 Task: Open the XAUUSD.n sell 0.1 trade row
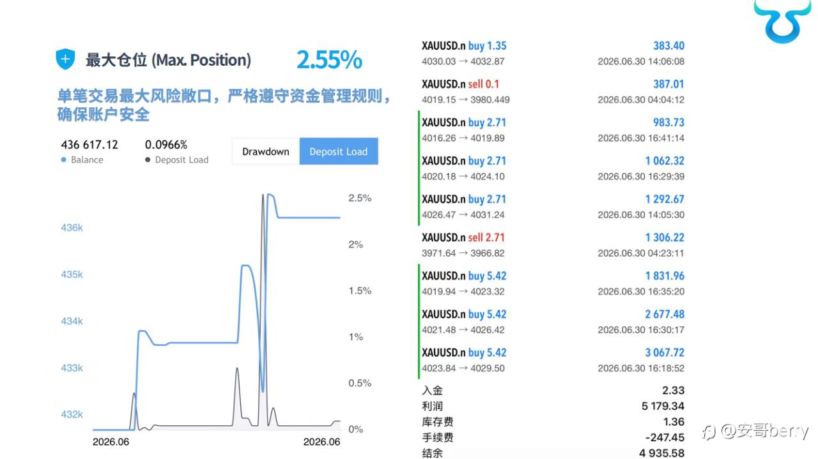tap(553, 92)
